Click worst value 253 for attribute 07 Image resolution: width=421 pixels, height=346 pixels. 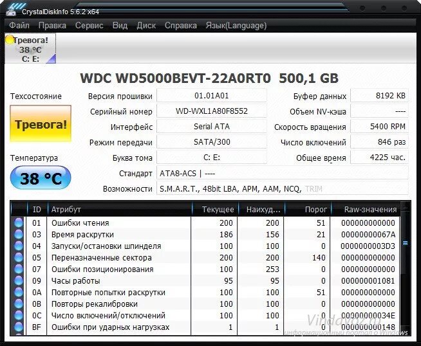(272, 269)
